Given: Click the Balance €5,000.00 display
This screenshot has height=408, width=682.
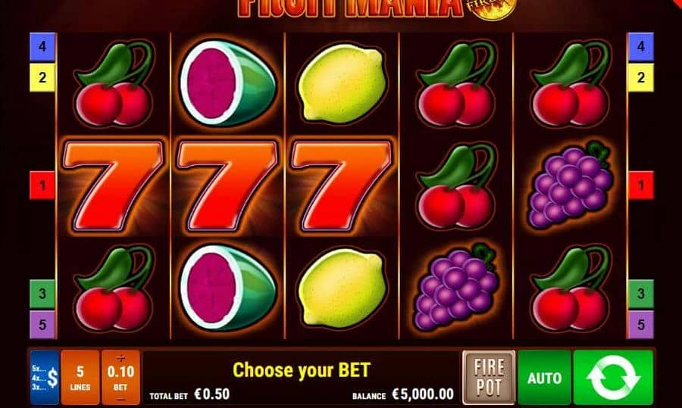Looking at the screenshot, I should [x=403, y=394].
